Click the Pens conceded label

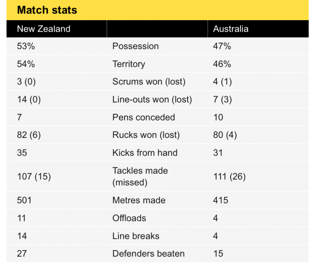[x=143, y=117]
